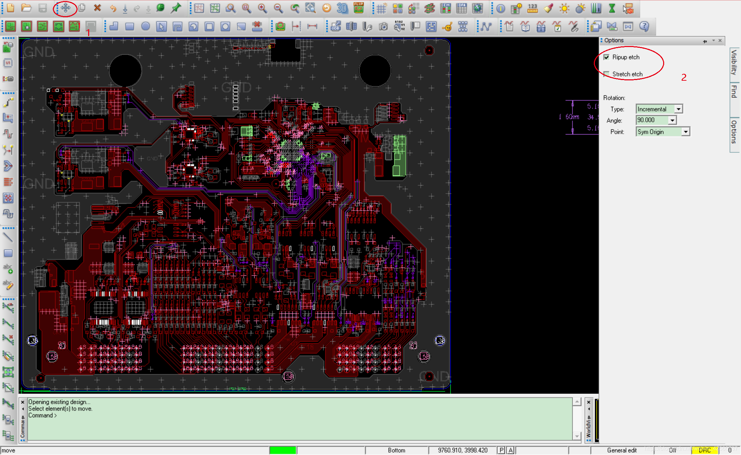Click the Help question mark icon
741x455 pixels.
(644, 26)
